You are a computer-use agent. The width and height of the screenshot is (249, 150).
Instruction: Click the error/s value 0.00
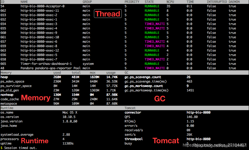[x=190, y=126]
